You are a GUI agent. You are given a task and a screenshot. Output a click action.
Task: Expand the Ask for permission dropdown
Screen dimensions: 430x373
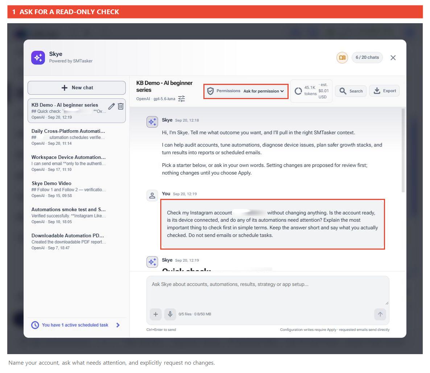tap(264, 91)
